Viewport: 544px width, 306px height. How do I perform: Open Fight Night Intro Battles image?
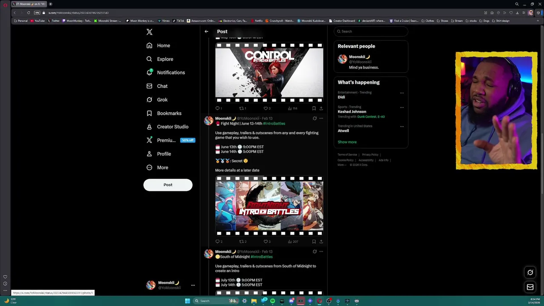pos(269,206)
